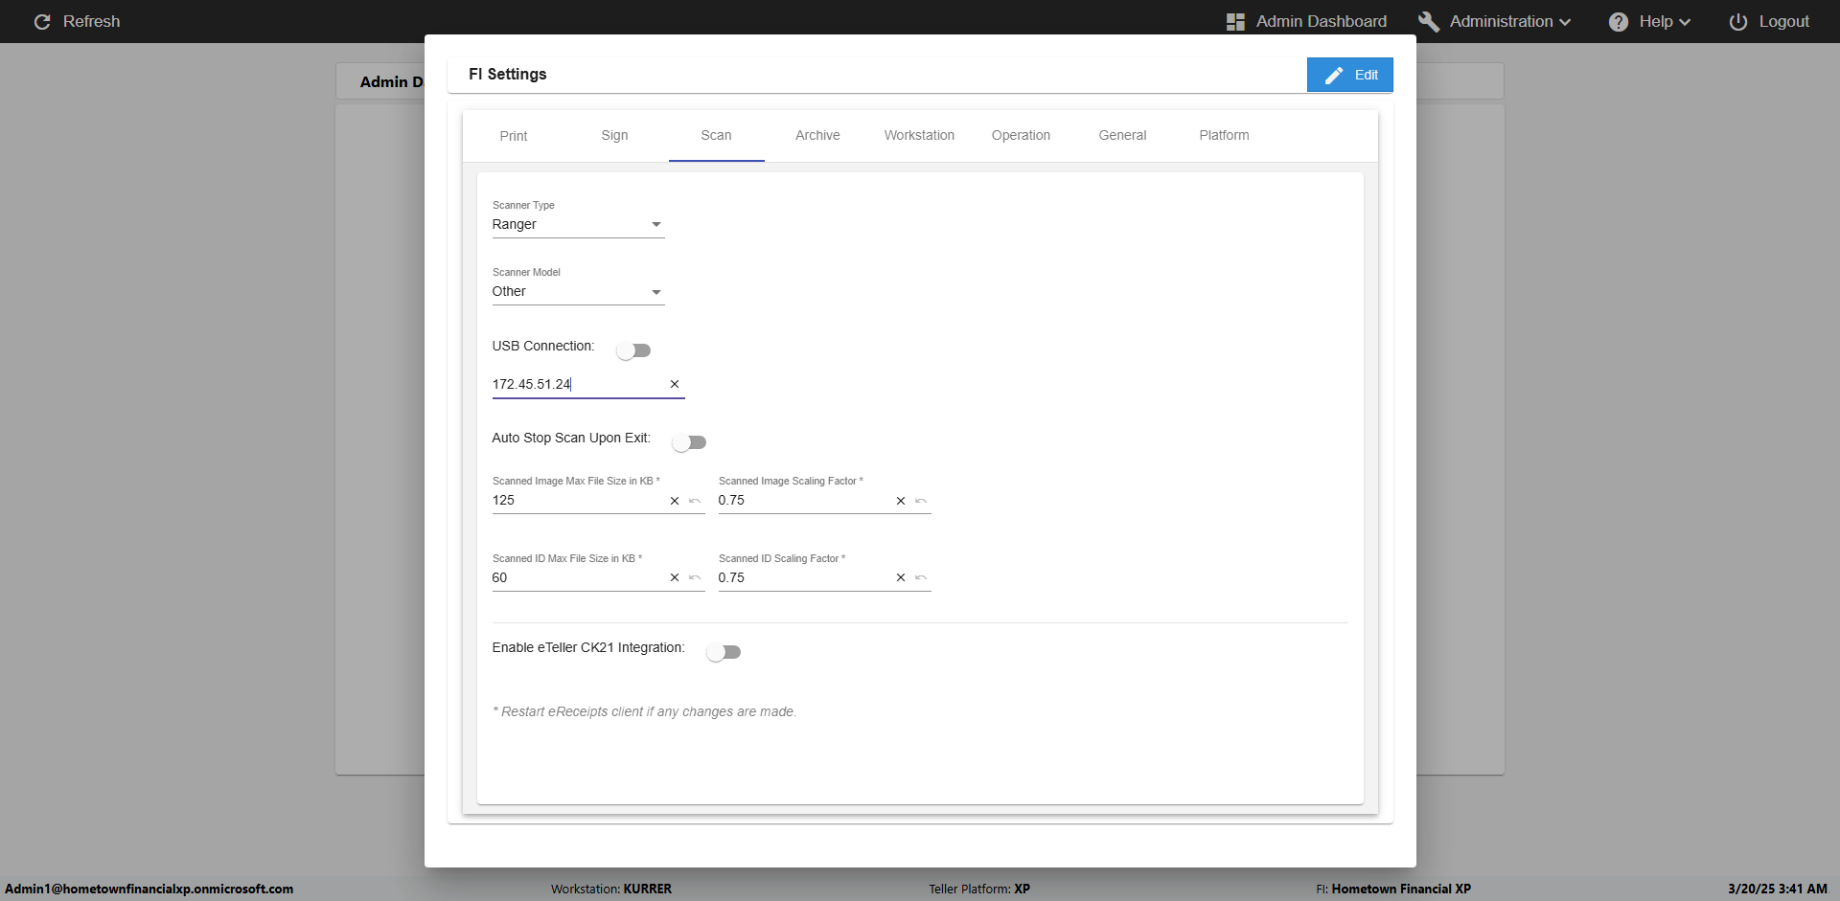Click the Refresh label

tap(92, 21)
